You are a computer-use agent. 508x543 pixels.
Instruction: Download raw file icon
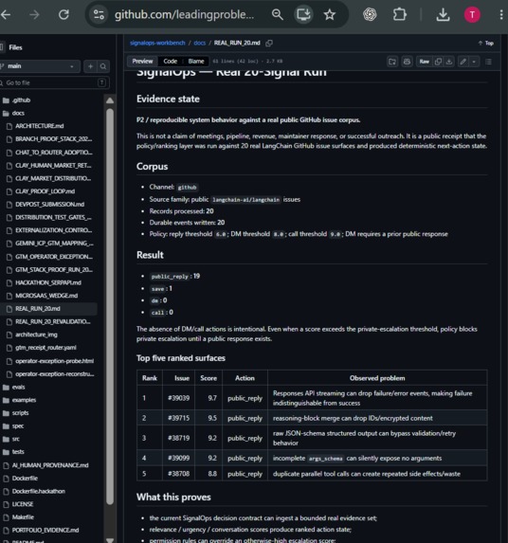pos(449,62)
